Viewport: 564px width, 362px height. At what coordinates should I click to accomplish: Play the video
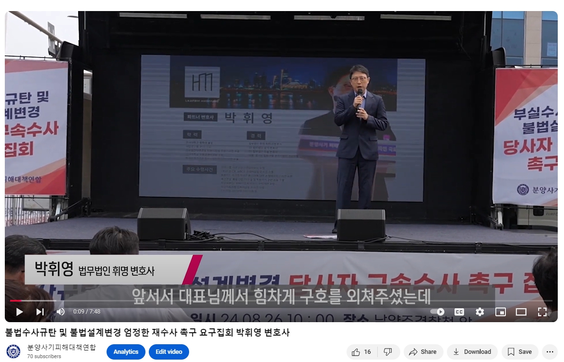point(19,312)
